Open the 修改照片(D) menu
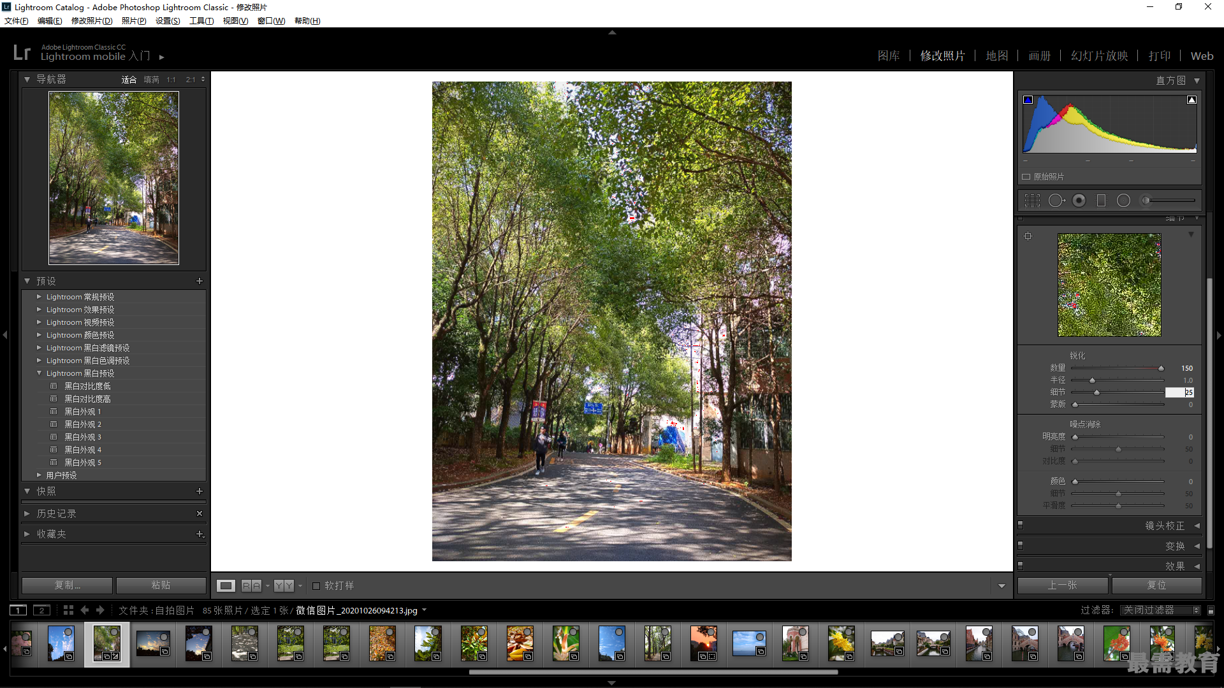Screen dimensions: 1224x688 (x=92, y=21)
